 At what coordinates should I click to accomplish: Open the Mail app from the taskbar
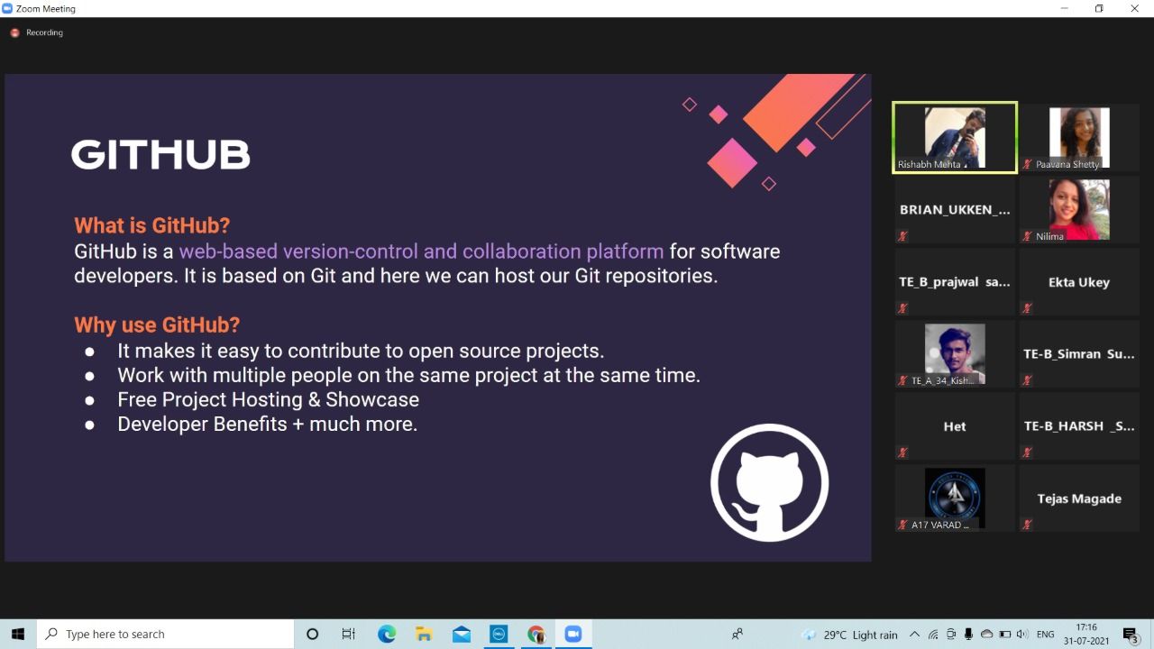pos(462,635)
